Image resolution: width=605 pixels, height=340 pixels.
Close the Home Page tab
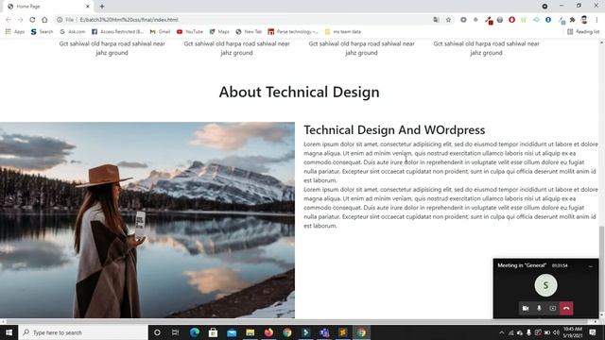coord(88,7)
